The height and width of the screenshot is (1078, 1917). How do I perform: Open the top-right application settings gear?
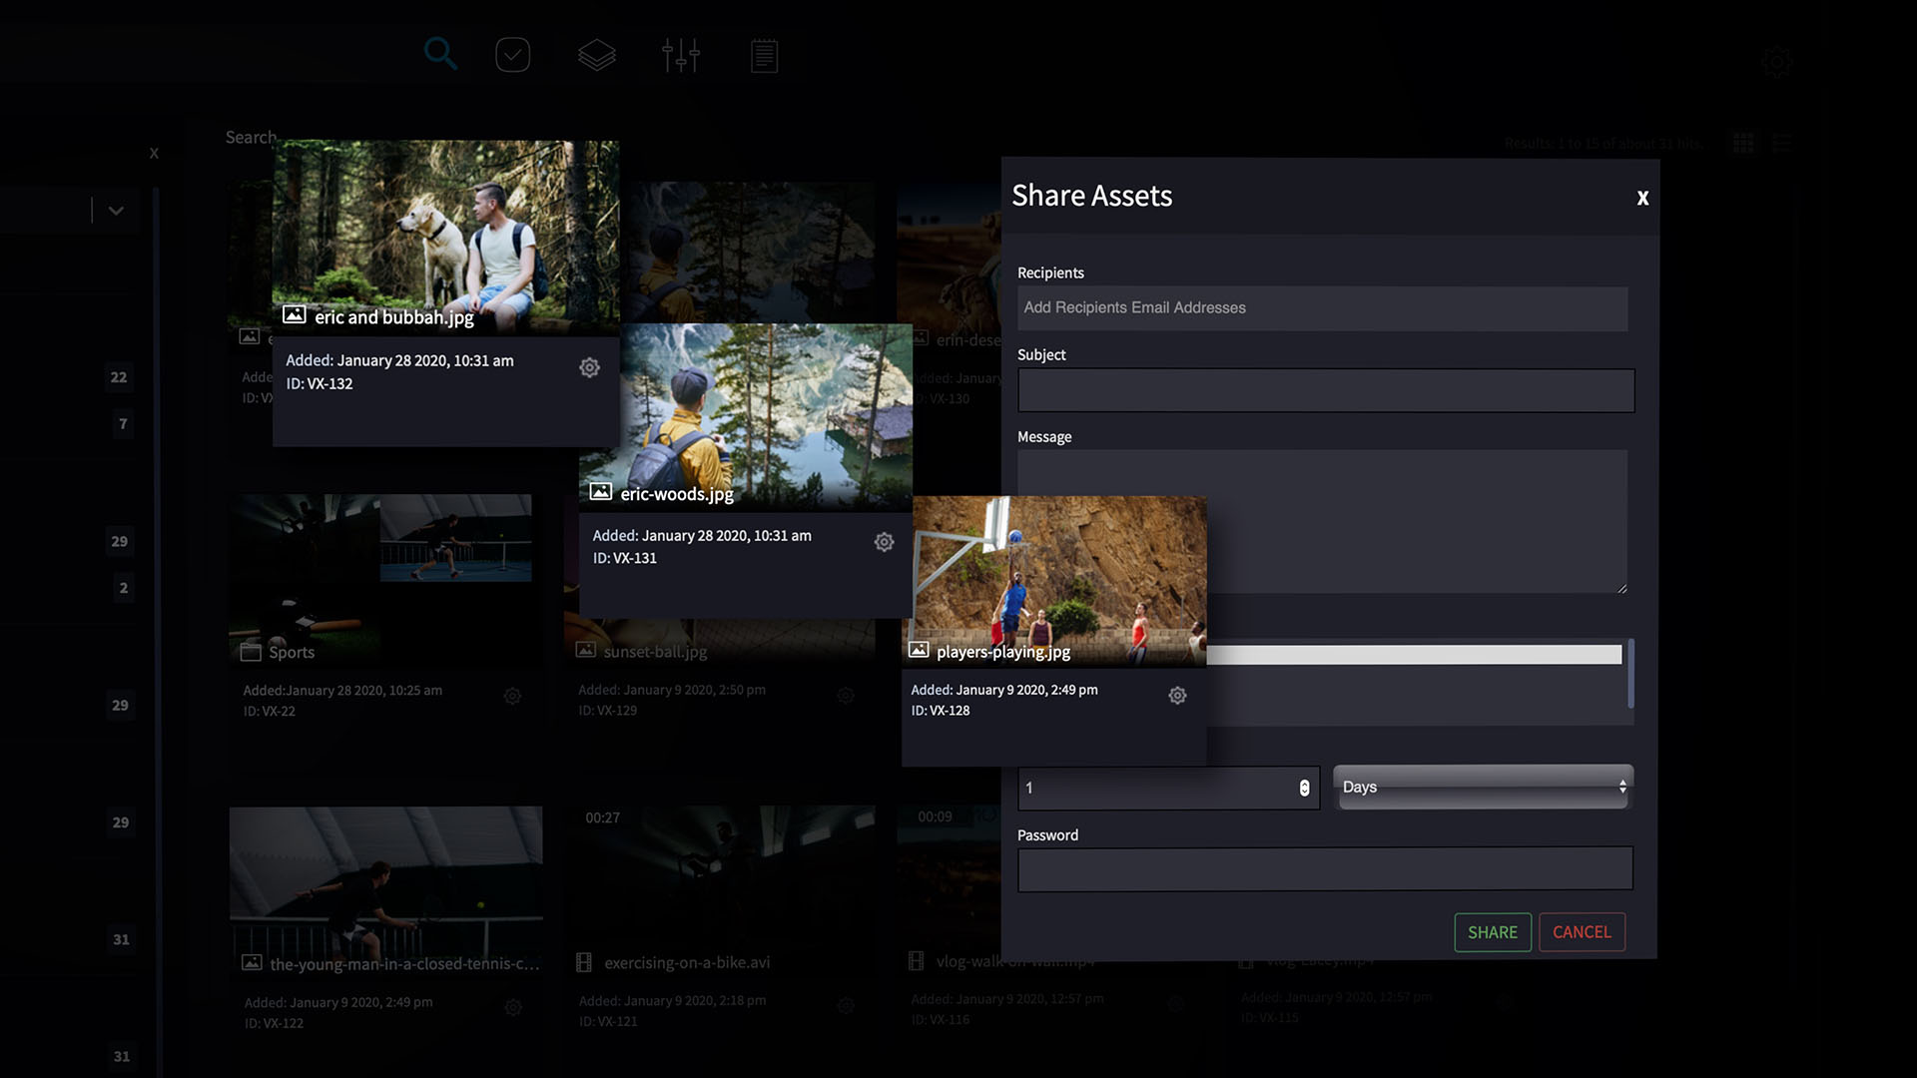pos(1777,62)
